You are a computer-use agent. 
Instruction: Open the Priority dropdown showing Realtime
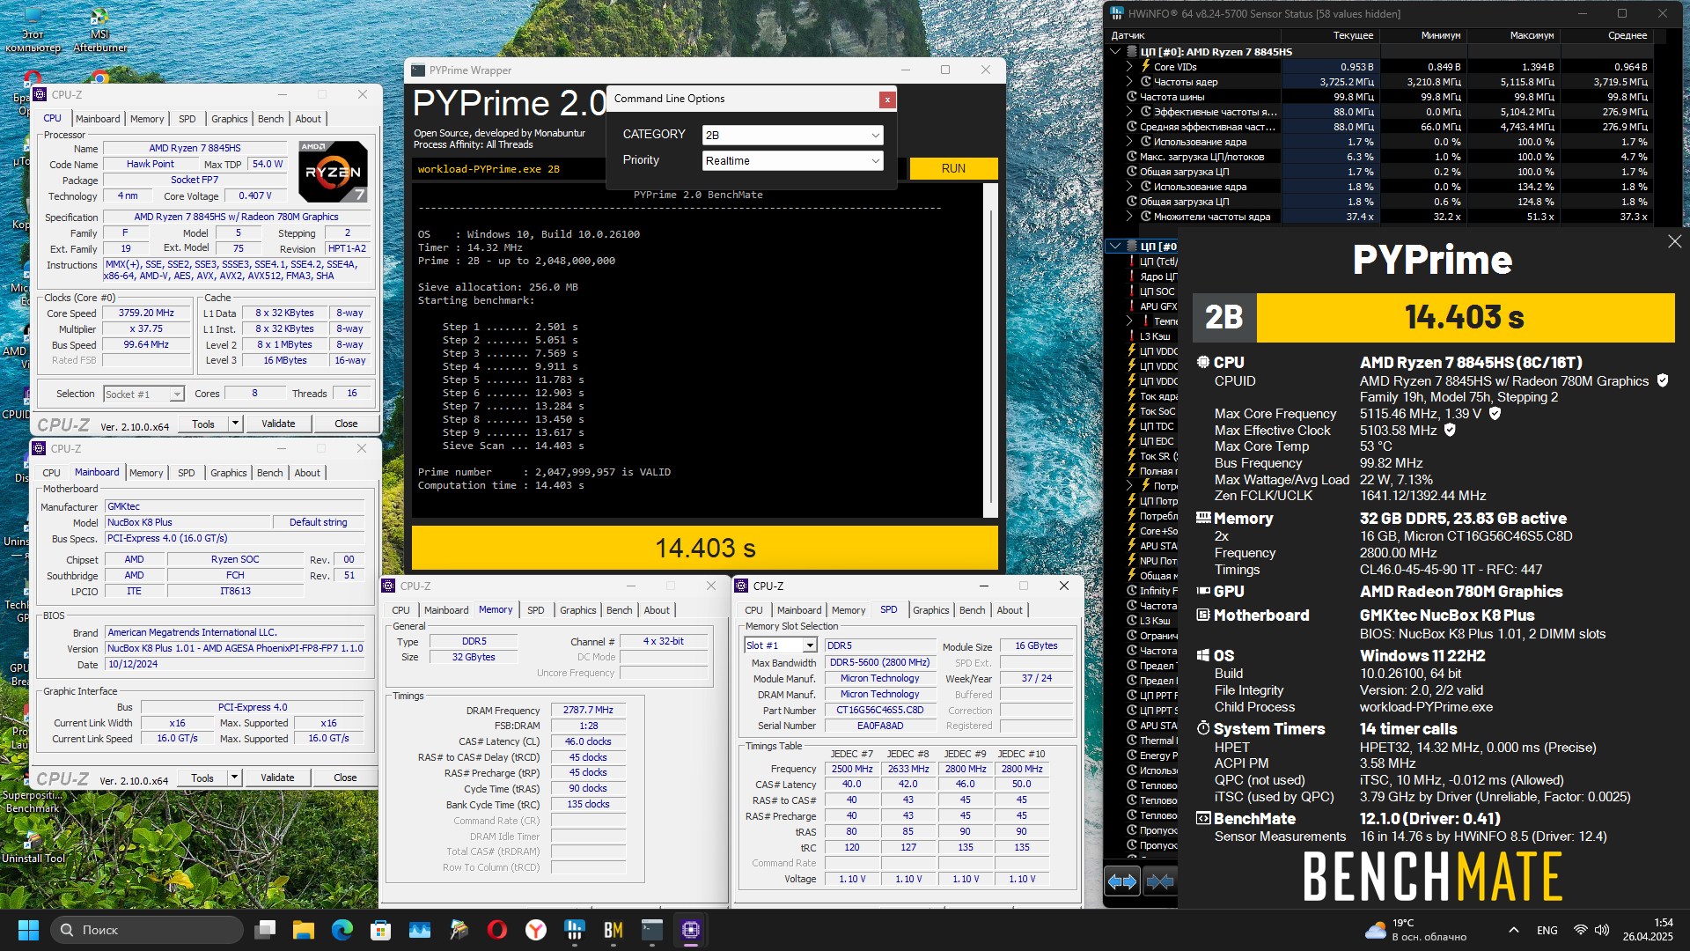[792, 160]
